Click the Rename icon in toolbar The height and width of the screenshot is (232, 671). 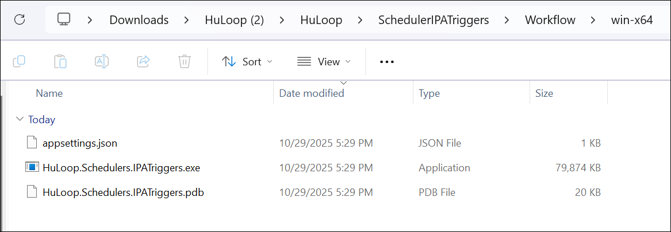pos(102,61)
